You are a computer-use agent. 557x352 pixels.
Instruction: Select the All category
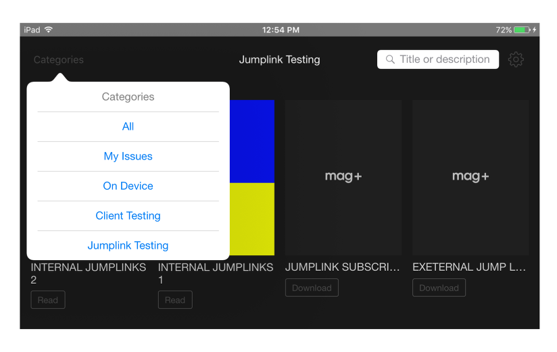tap(128, 126)
